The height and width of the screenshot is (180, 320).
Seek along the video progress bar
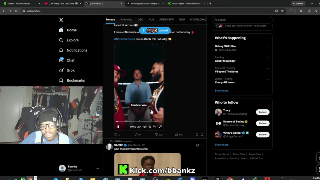pos(139,121)
